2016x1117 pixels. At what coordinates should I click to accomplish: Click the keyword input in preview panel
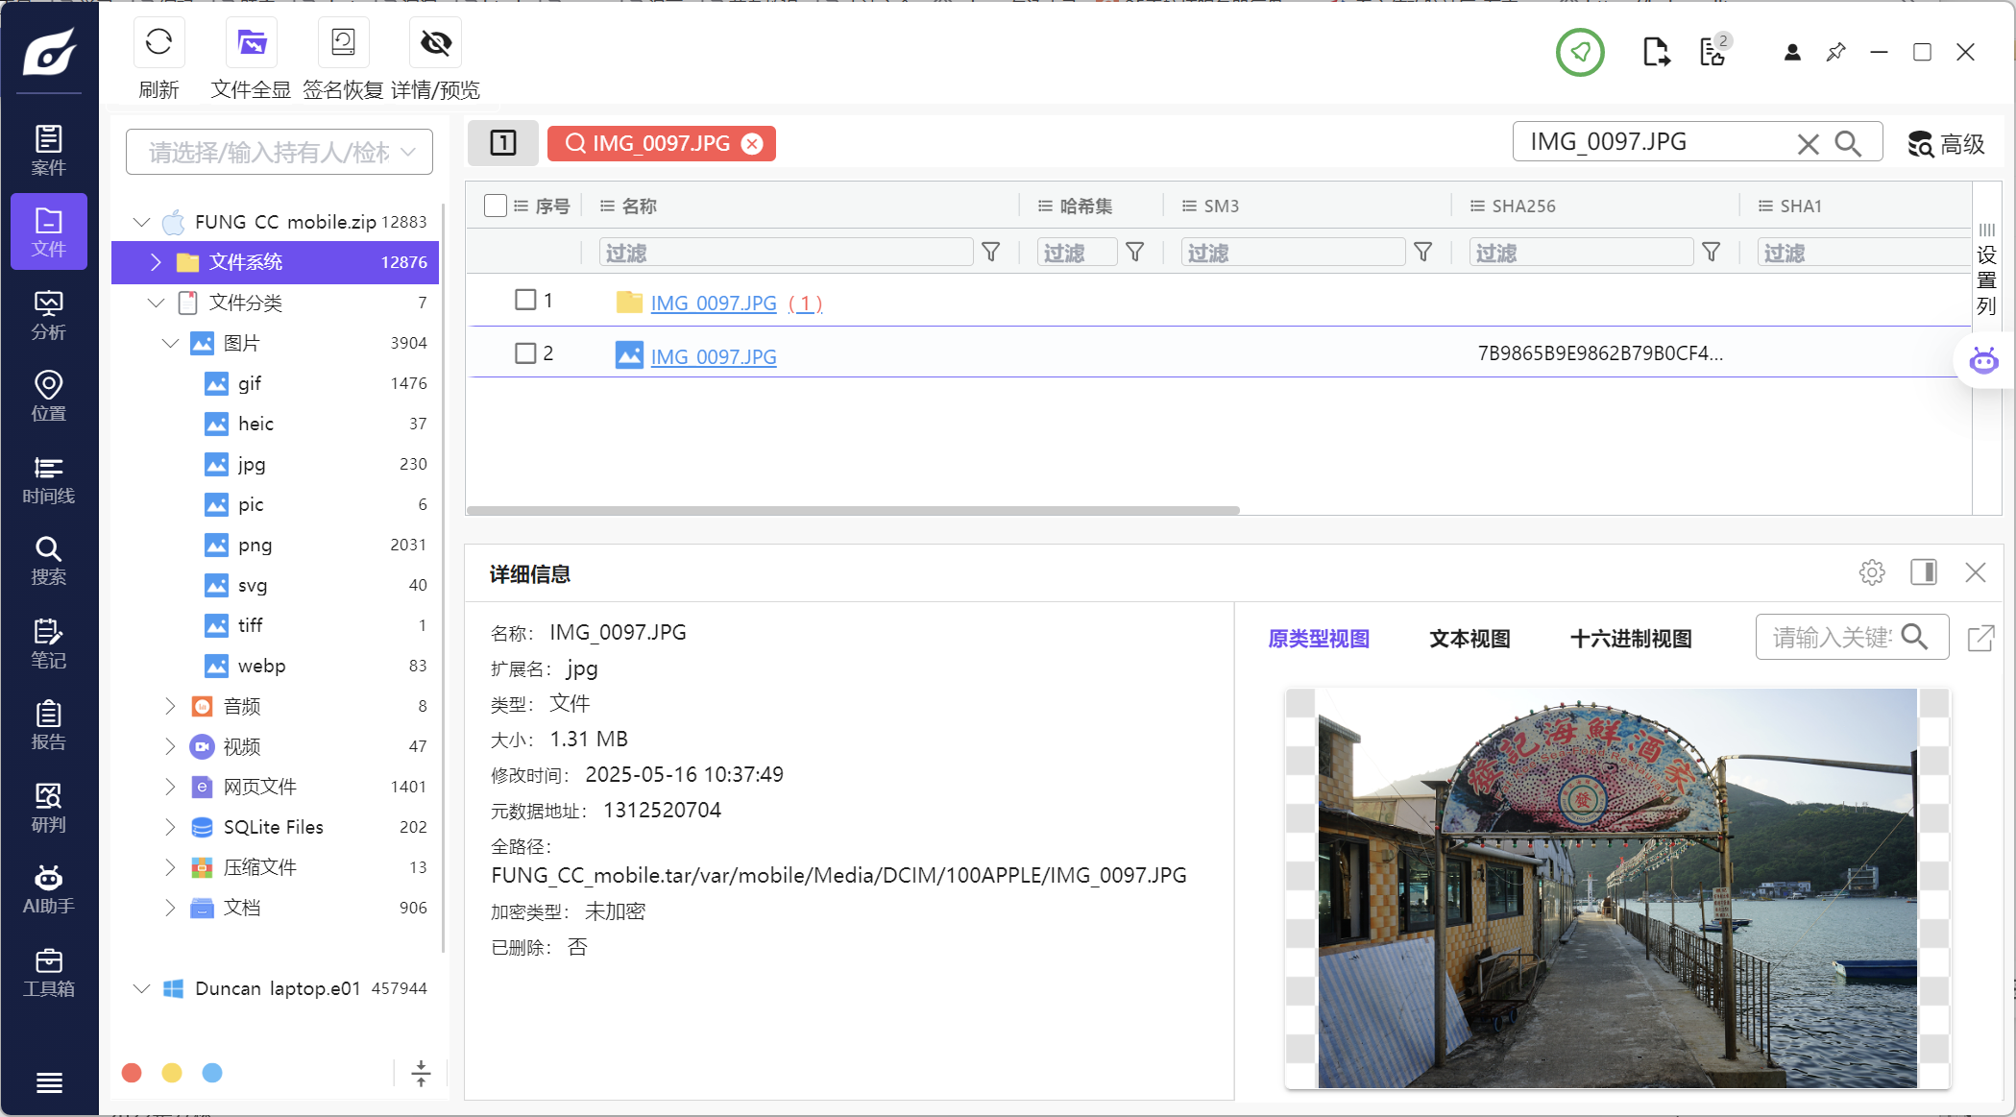click(1830, 638)
